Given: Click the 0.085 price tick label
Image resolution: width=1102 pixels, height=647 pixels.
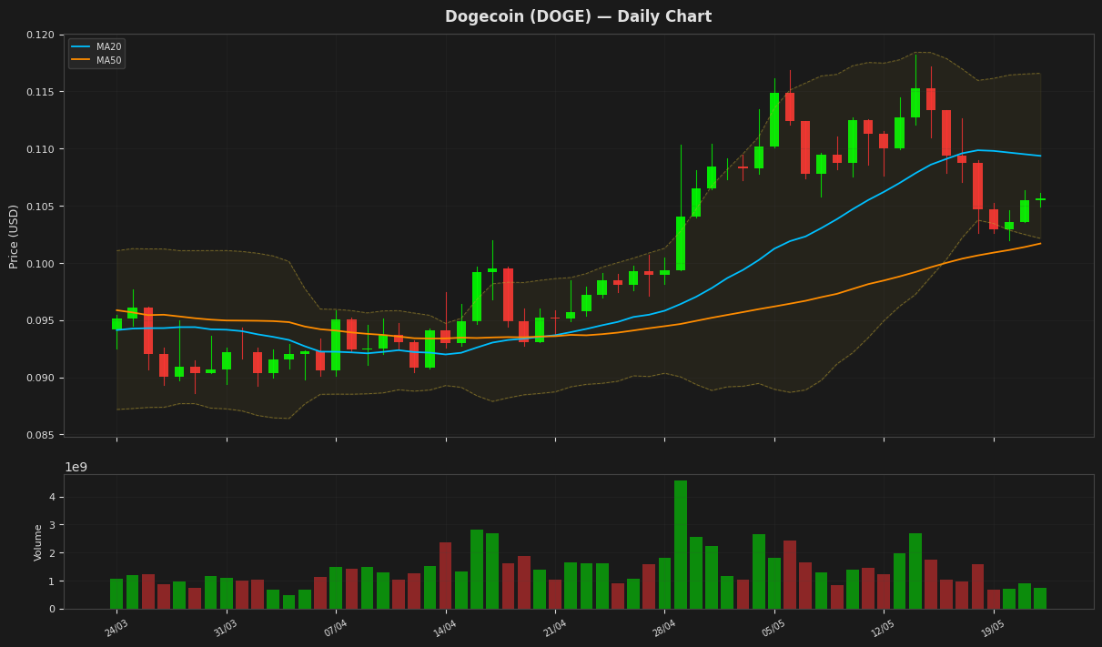Looking at the screenshot, I should [40, 435].
